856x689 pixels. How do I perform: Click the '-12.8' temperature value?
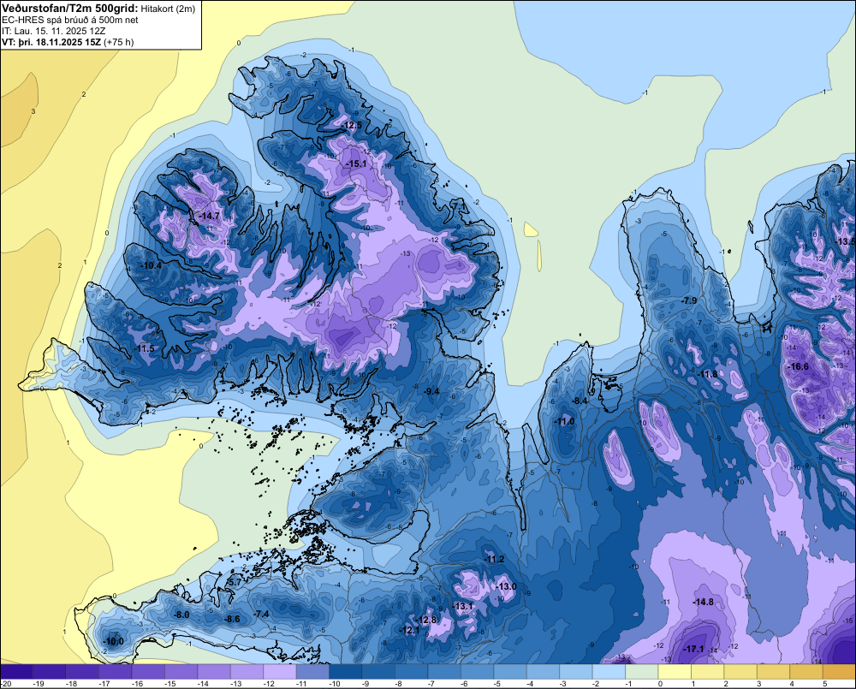pyautogui.click(x=427, y=620)
